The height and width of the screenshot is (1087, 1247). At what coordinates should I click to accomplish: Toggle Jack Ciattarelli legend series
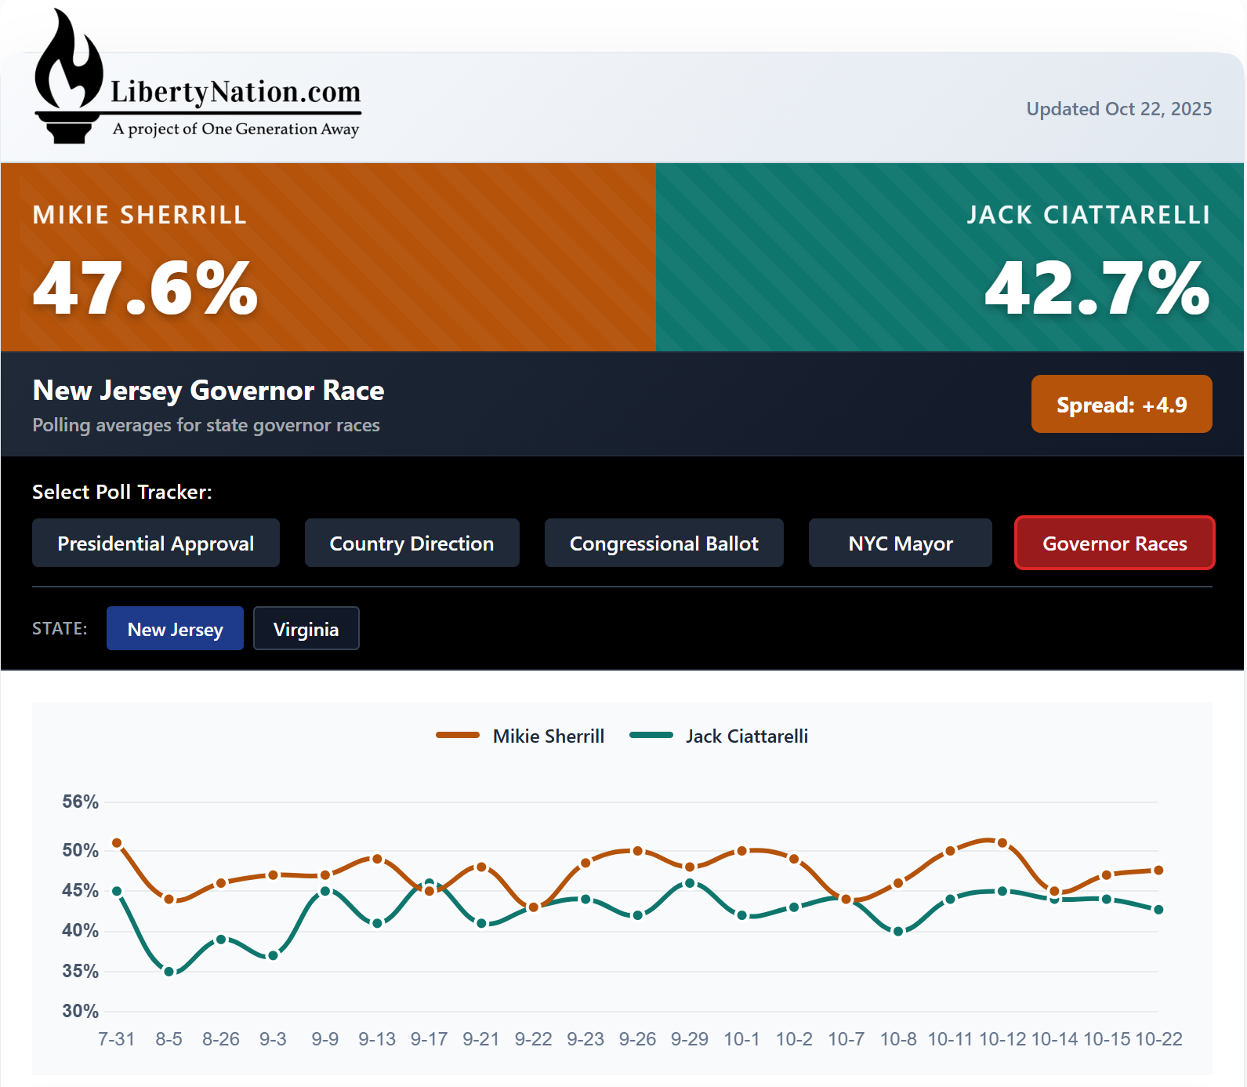pos(719,736)
